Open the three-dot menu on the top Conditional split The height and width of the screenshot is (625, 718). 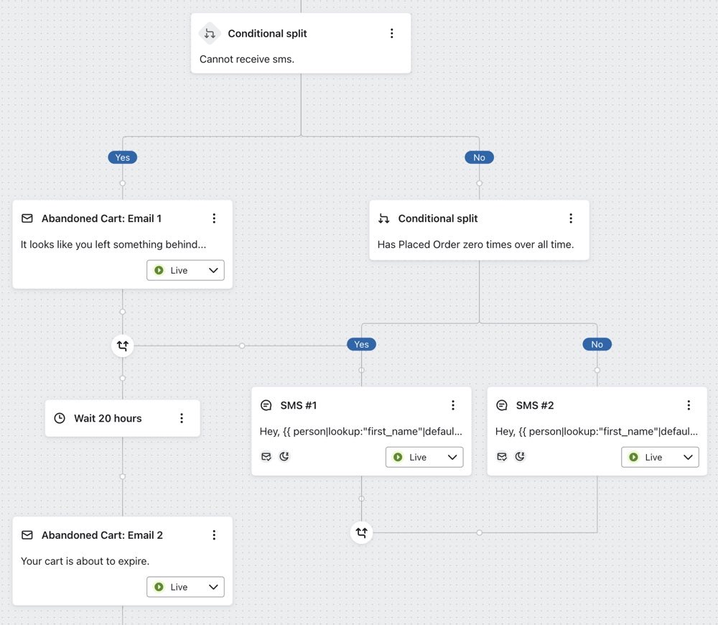392,33
